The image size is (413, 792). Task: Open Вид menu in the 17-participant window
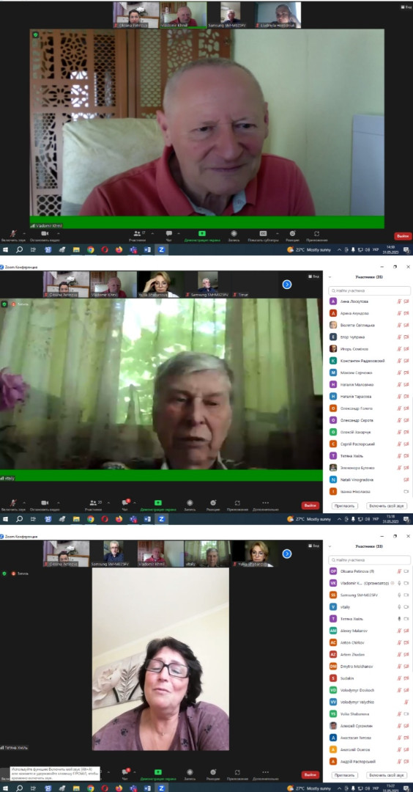coord(405,7)
